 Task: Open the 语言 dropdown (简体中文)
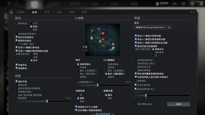153,27
